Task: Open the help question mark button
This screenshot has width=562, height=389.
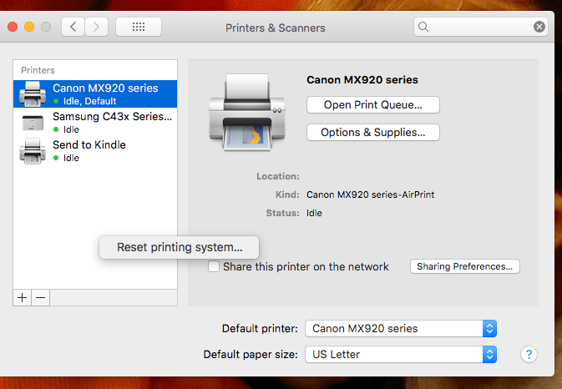Action: (528, 354)
